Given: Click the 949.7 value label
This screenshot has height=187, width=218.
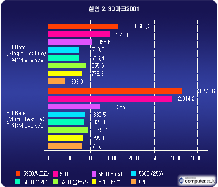Looking at the screenshot, I should pyautogui.click(x=101, y=130).
